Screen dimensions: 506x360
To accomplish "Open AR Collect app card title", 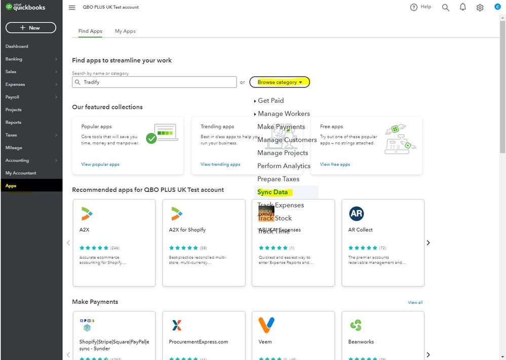I will tap(360, 230).
